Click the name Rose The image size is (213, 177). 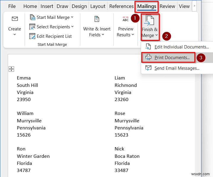coord(120,113)
